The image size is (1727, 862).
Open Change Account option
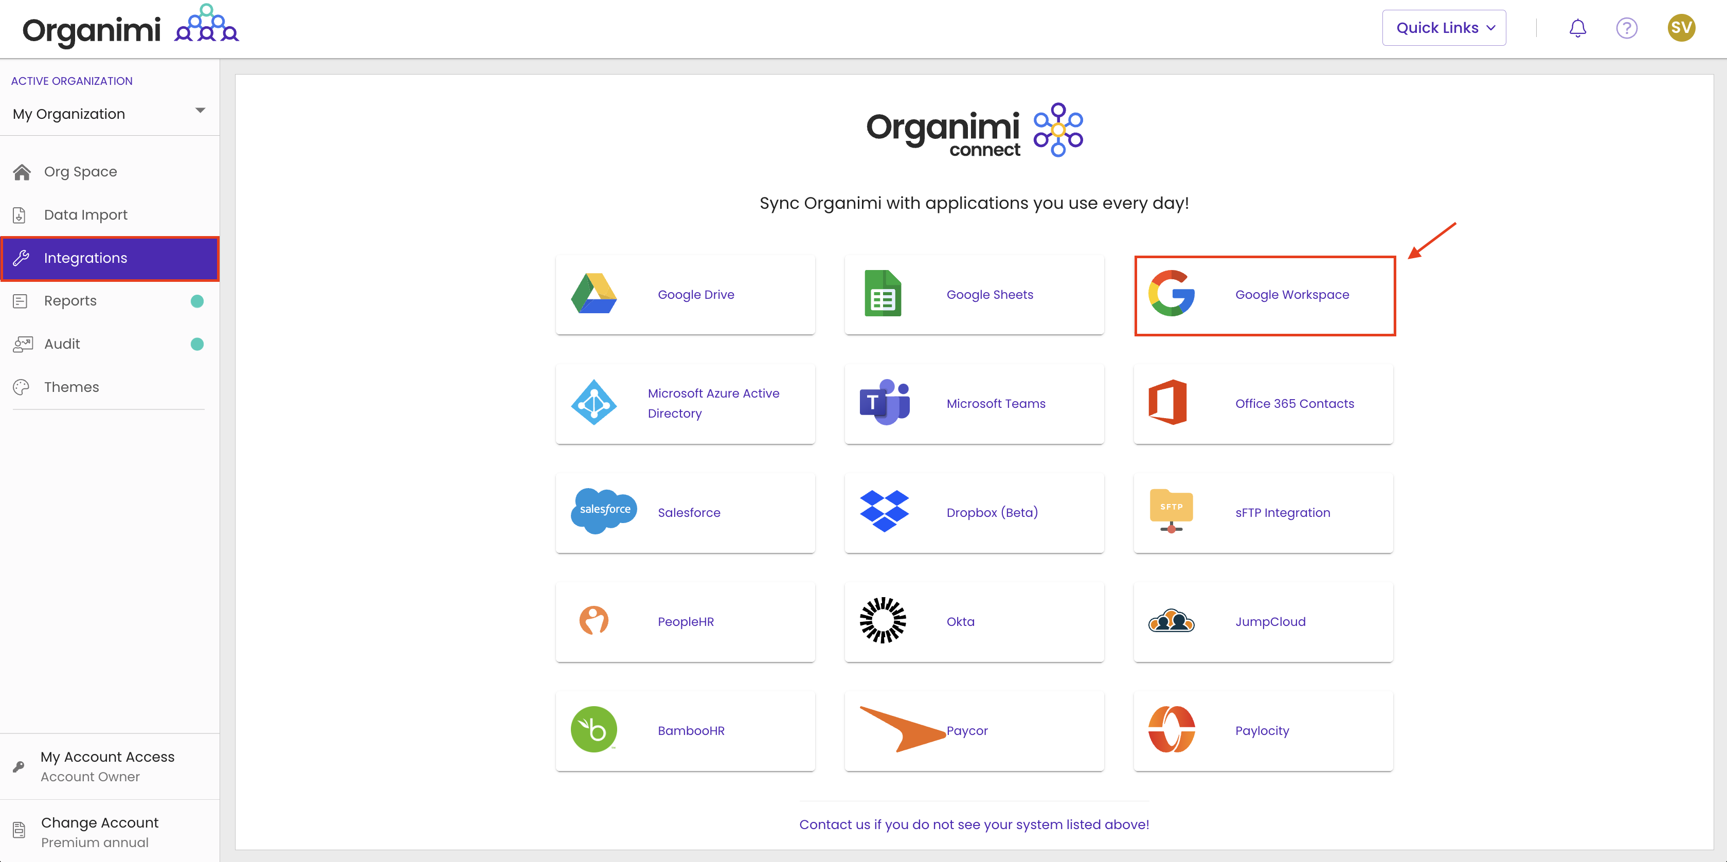coord(109,832)
